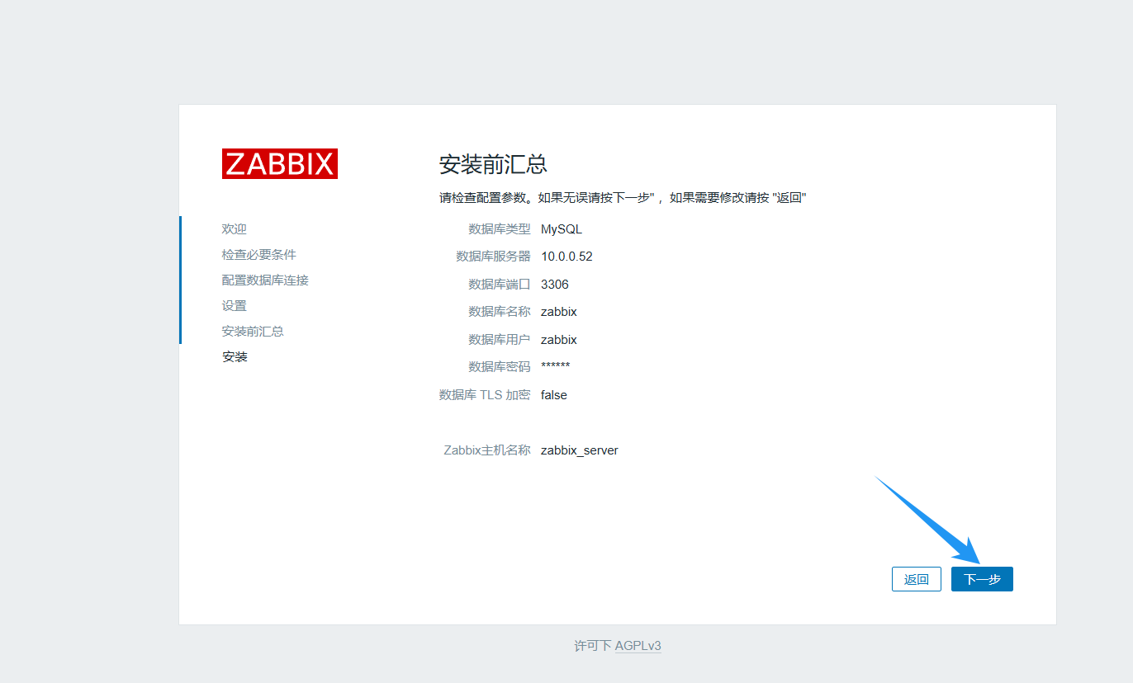Select the 欢迎 step in sidebar

click(235, 228)
